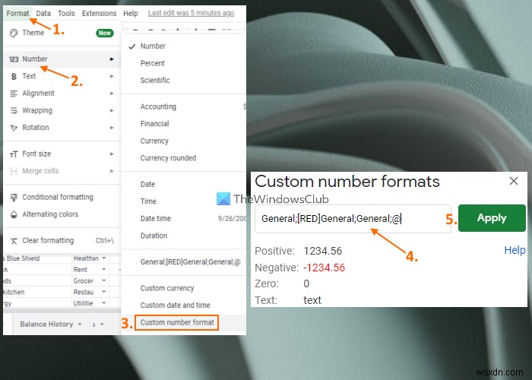Screen dimensions: 532x380
Task: Choose Percent number format
Action: tap(184, 63)
